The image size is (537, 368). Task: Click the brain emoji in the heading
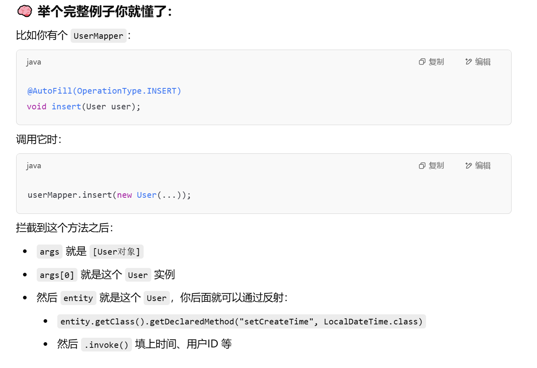pos(25,11)
